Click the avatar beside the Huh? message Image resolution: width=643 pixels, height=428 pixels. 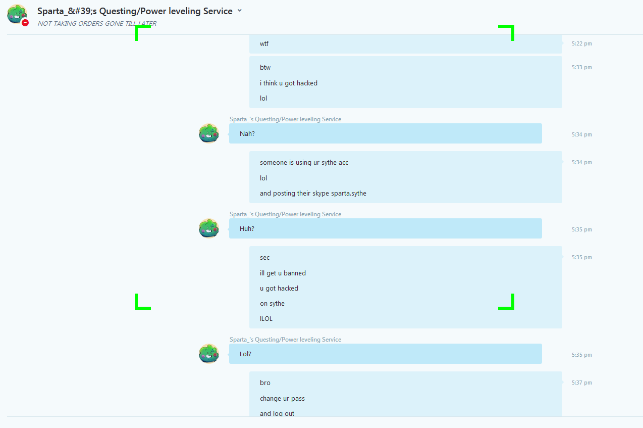click(x=209, y=228)
